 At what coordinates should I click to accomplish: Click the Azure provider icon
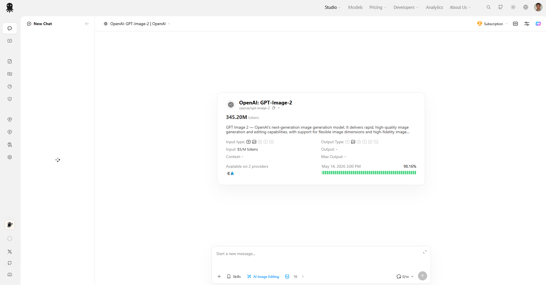(232, 173)
